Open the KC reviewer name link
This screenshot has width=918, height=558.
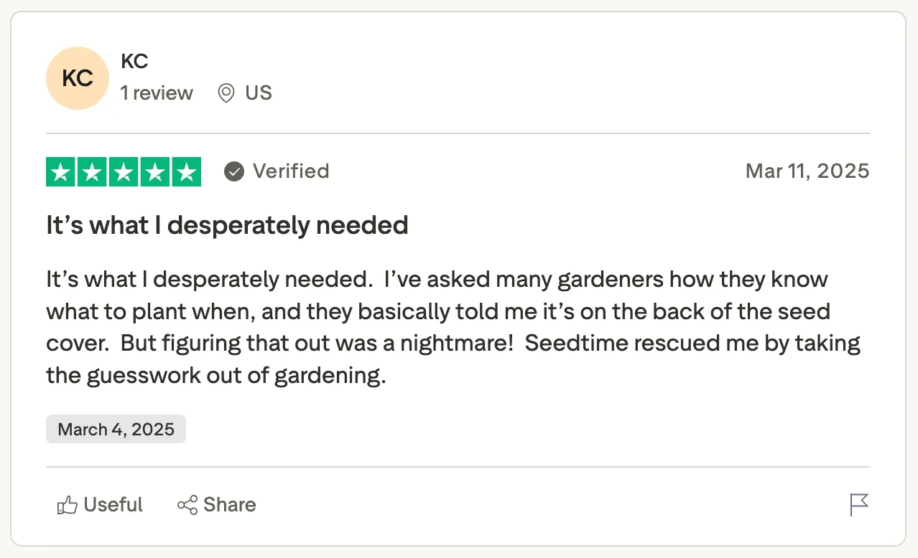[134, 62]
